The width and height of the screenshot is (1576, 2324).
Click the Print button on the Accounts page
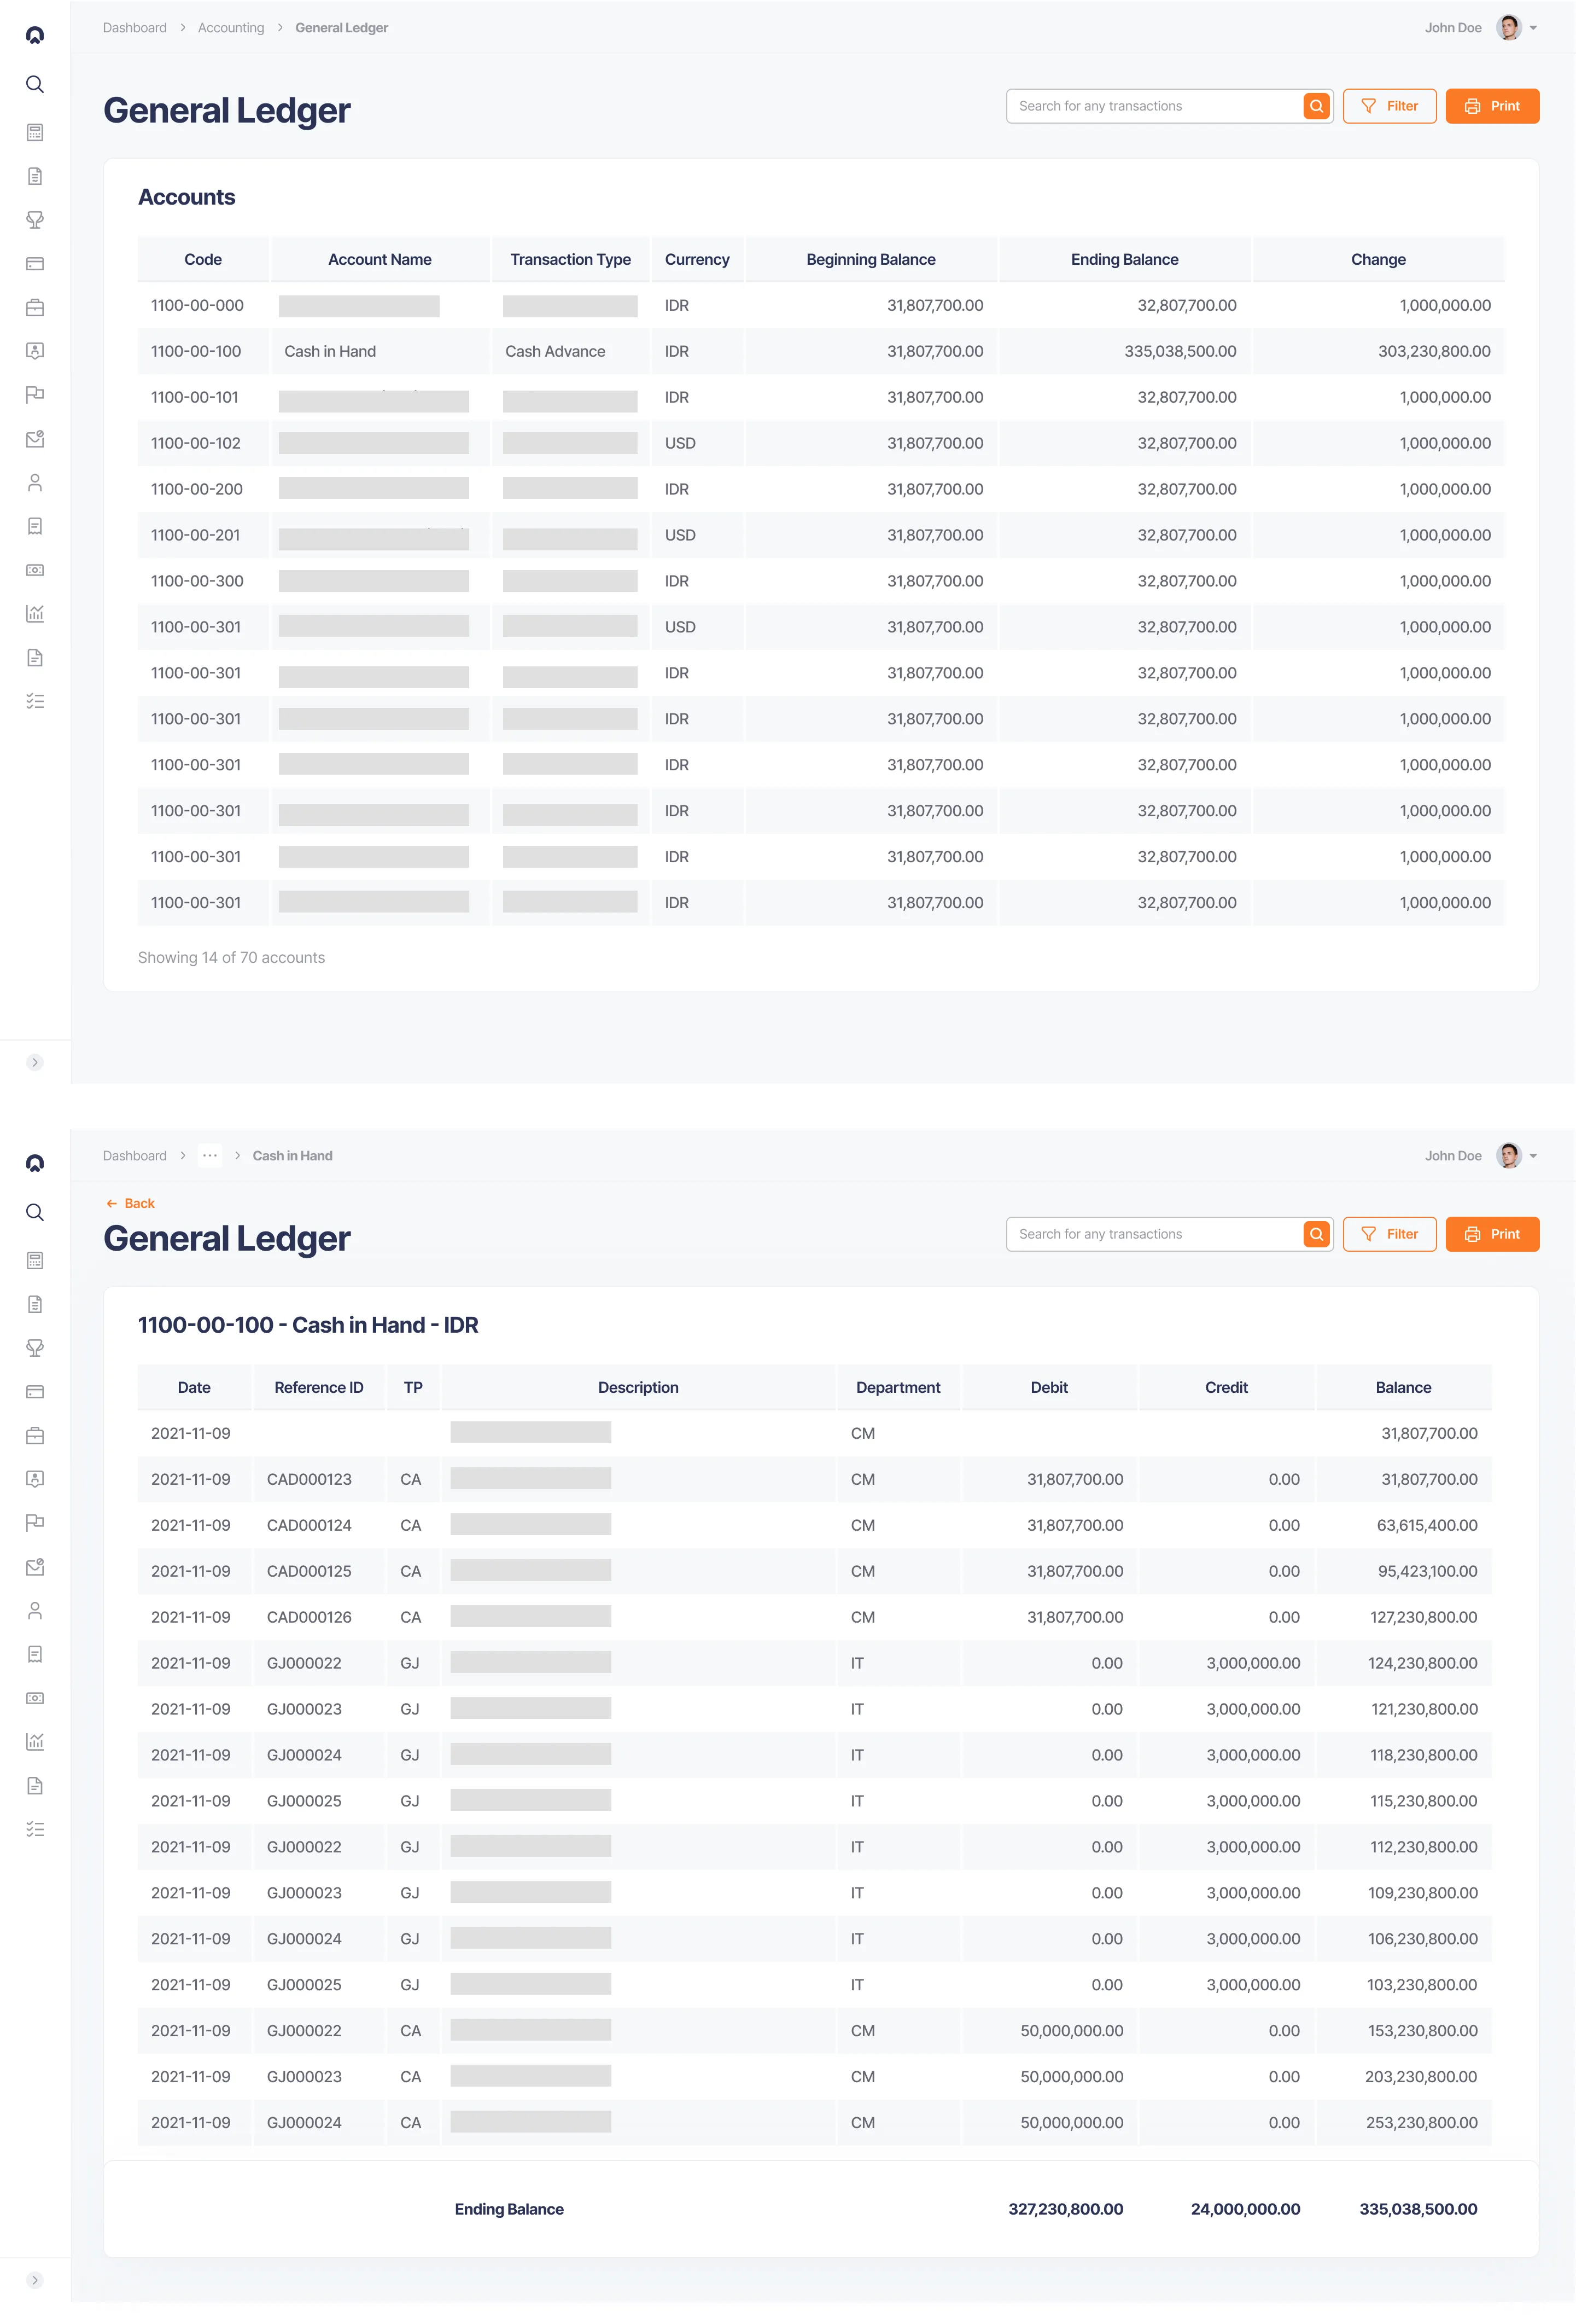click(1492, 106)
